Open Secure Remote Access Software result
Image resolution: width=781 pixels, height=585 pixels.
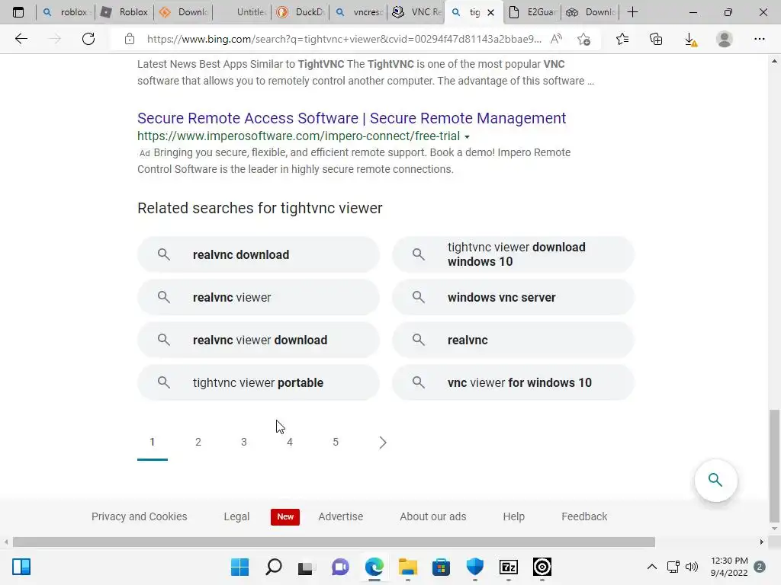352,118
